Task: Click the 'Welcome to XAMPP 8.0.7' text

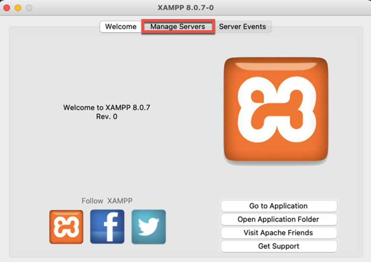Action: click(107, 108)
